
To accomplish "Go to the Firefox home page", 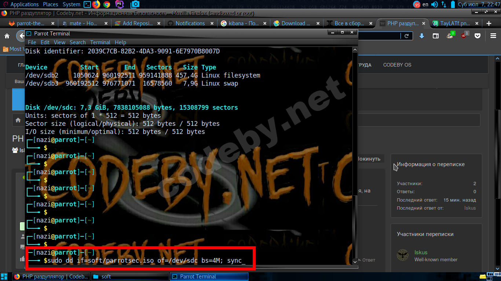I will pyautogui.click(x=7, y=36).
